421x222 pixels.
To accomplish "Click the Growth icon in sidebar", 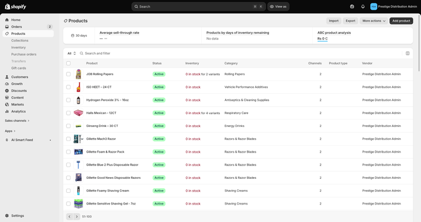I will 7,84.
